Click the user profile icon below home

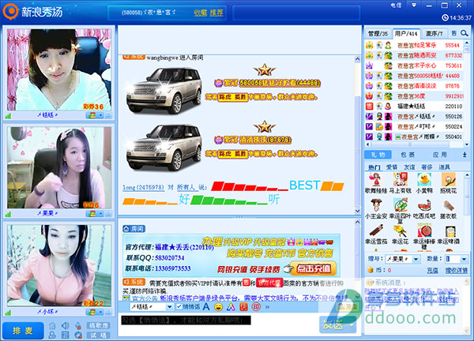pos(52,335)
